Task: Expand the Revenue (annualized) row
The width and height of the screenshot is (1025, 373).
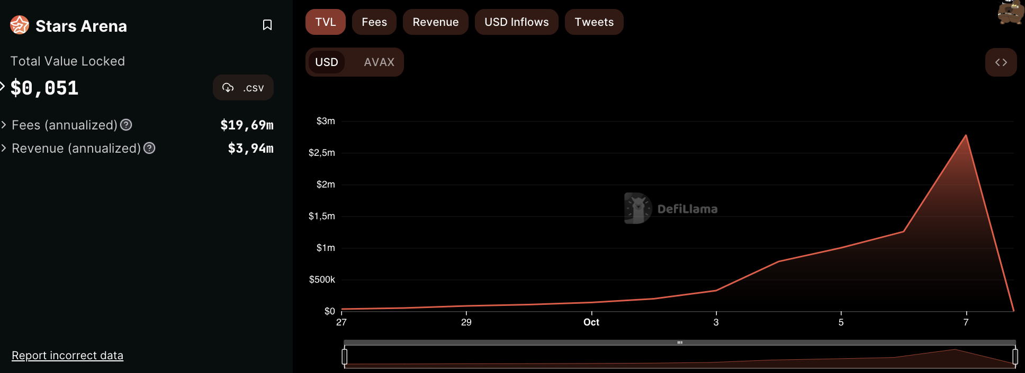Action: tap(4, 148)
